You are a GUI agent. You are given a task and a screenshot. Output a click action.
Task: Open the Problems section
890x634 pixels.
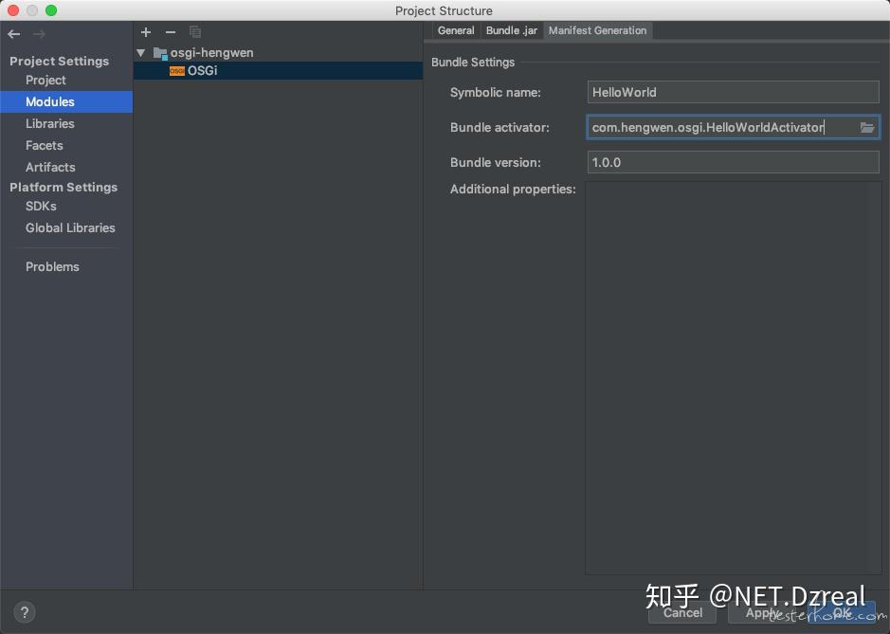point(52,266)
